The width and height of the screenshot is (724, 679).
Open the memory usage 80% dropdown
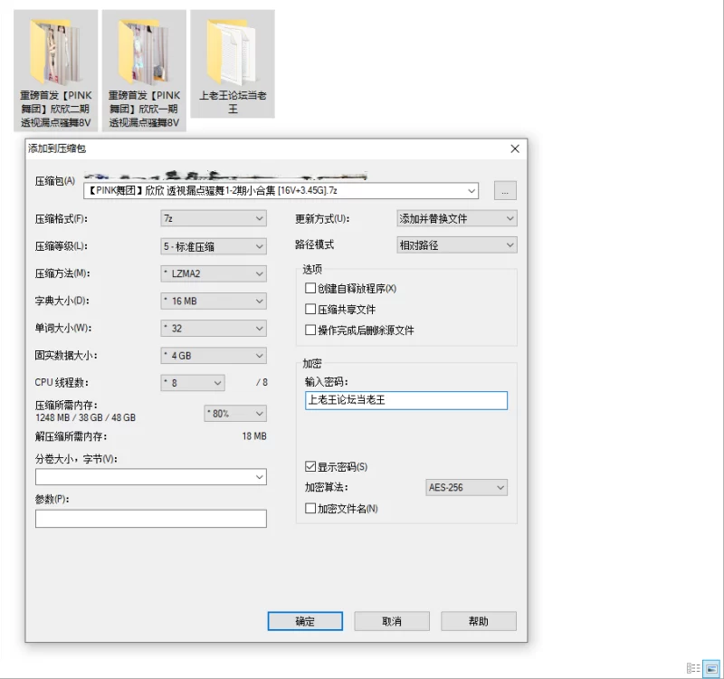pyautogui.click(x=235, y=413)
